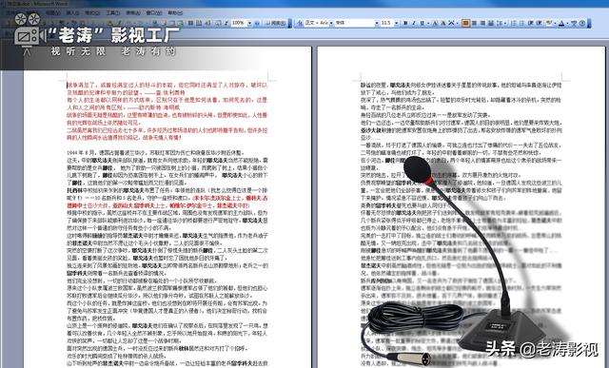This screenshot has height=368, width=609.
Task: Toggle Bold formatting
Action: point(405,23)
